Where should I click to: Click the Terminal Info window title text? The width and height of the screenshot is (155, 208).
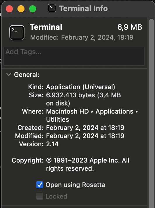(83, 8)
